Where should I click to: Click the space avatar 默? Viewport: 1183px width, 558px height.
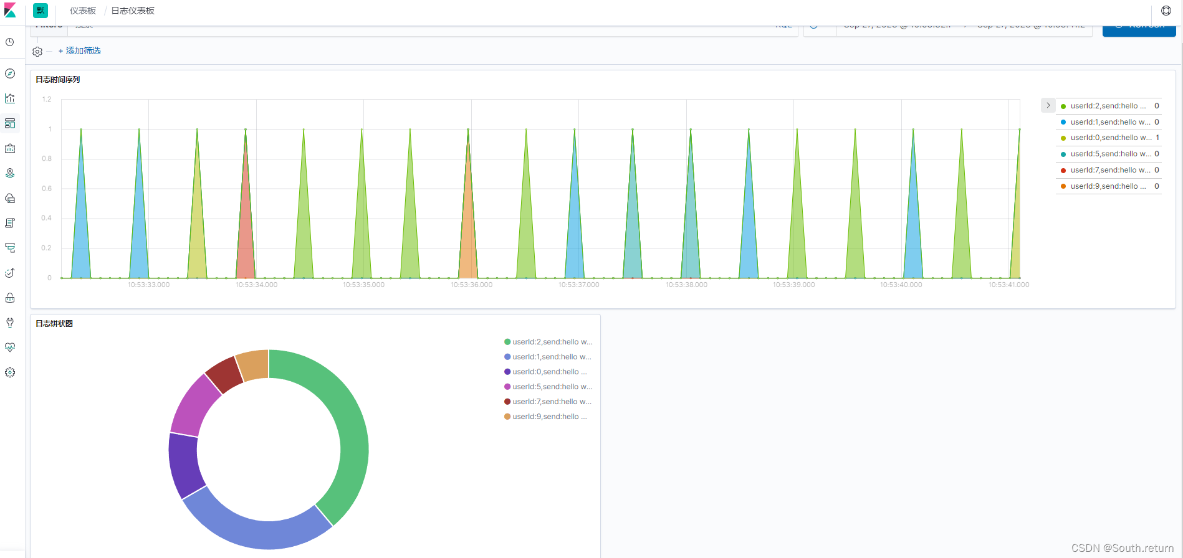tap(41, 11)
